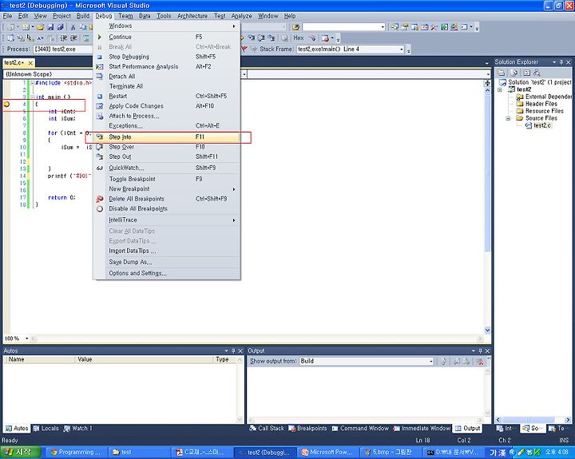Open Solution Explorer from the toolbar icon
This screenshot has height=459, width=575.
click(x=395, y=27)
